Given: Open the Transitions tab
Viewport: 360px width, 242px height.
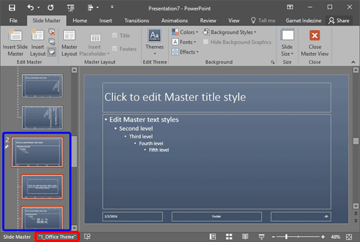Looking at the screenshot, I should tap(137, 21).
